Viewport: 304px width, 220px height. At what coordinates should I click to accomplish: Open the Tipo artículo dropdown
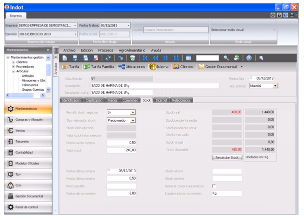point(275,86)
